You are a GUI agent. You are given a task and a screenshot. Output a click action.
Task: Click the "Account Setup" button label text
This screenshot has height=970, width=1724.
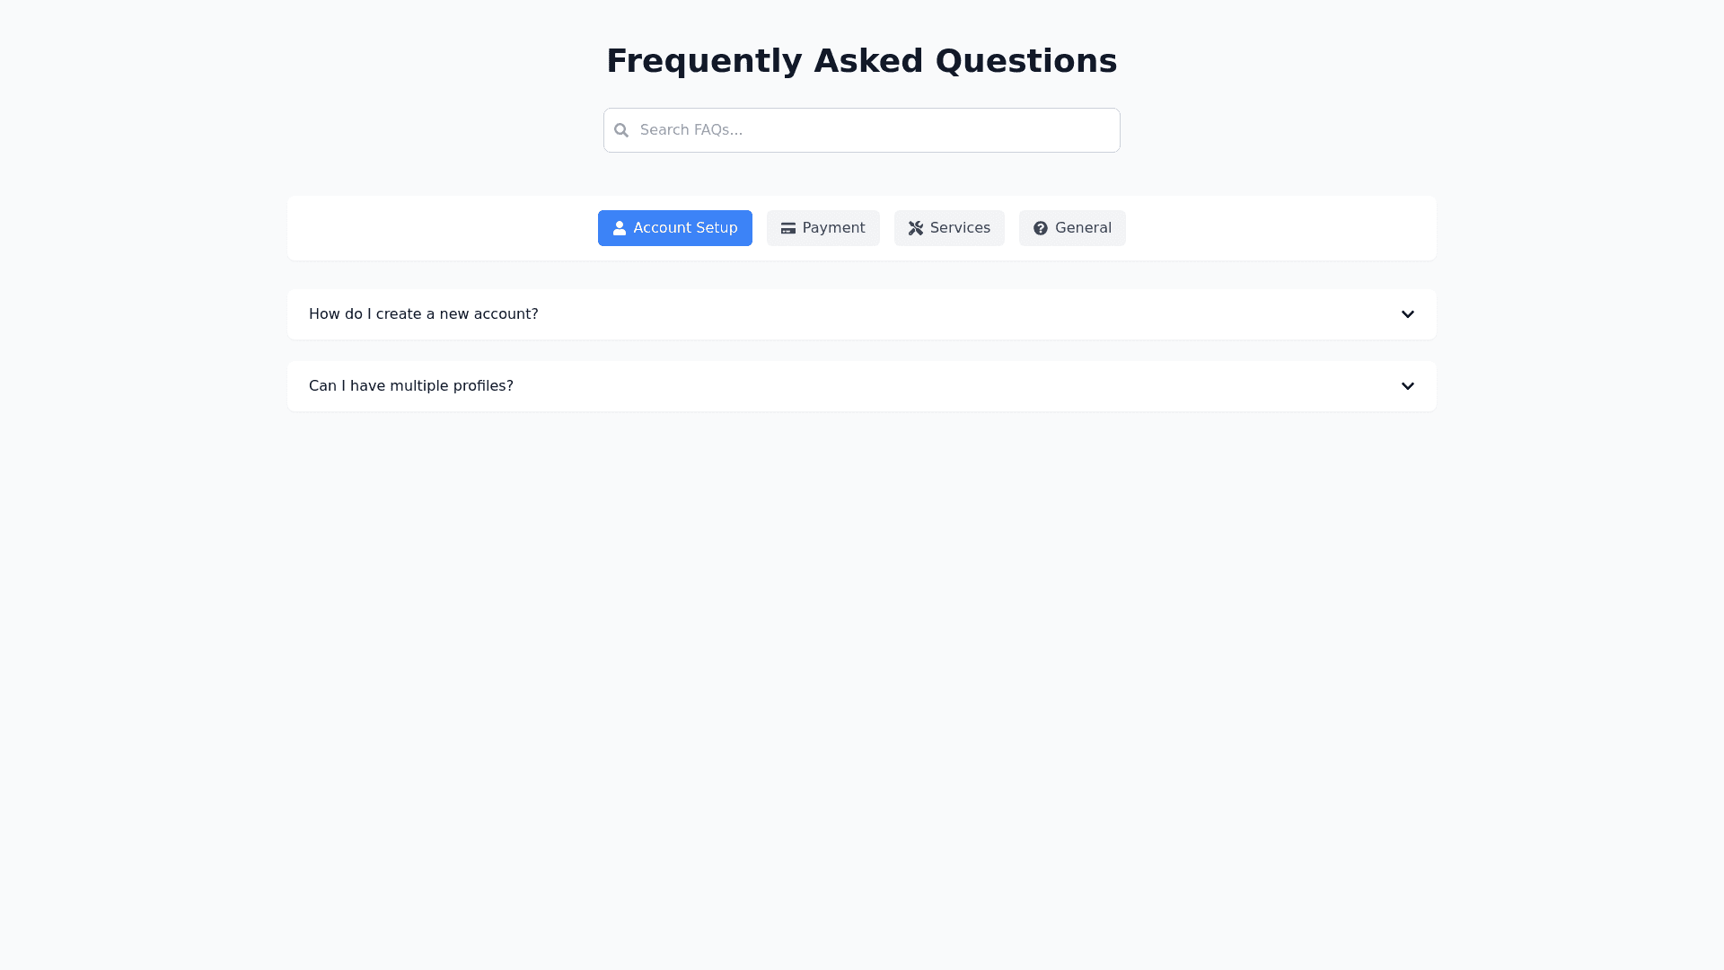point(685,228)
